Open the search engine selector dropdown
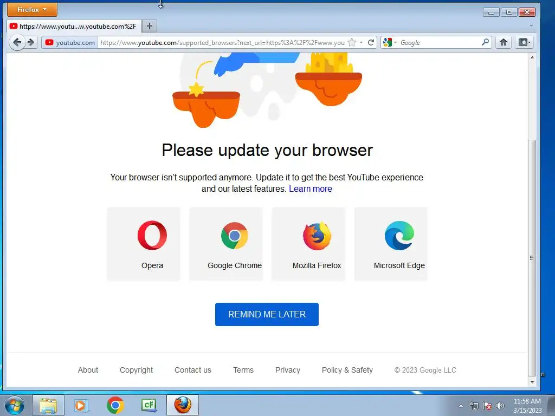 [x=390, y=42]
